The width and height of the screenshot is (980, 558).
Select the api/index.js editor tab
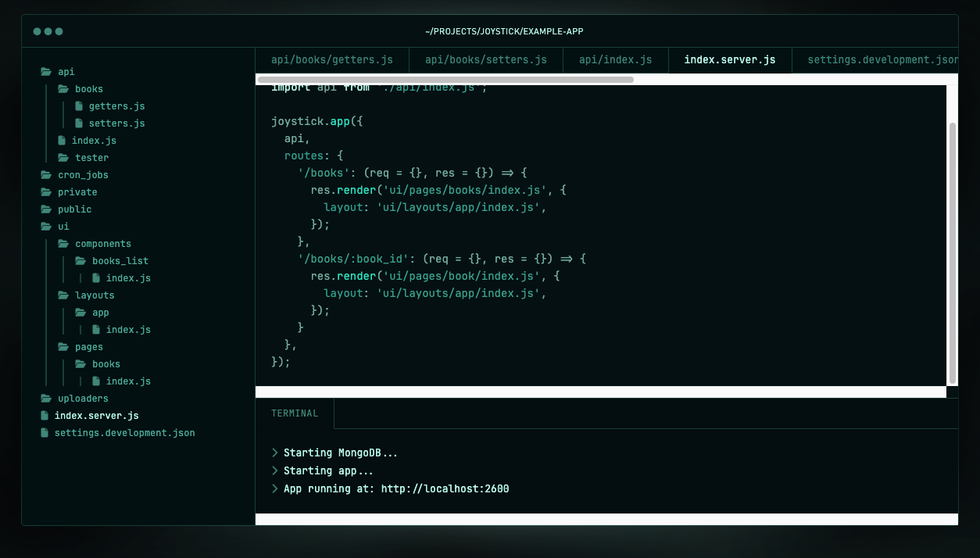[615, 60]
